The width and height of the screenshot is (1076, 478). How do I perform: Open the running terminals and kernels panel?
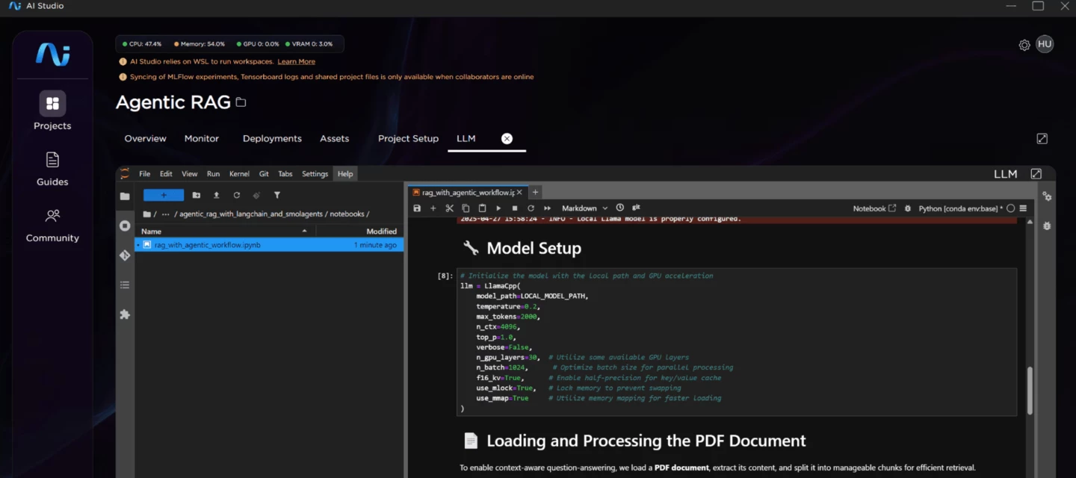pos(125,226)
